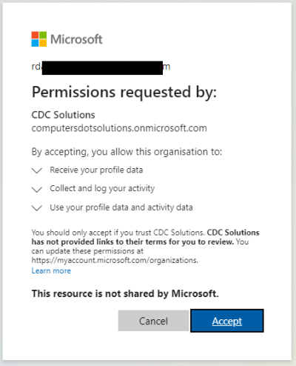Select the redacted account email address

click(x=101, y=67)
